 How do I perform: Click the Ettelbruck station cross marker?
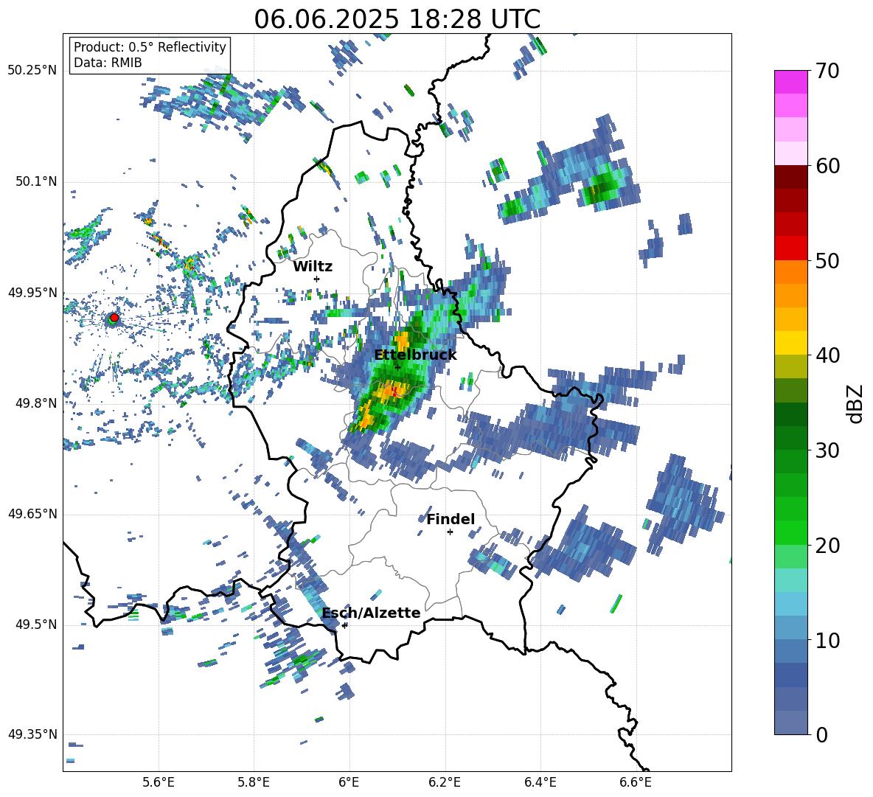(x=397, y=367)
